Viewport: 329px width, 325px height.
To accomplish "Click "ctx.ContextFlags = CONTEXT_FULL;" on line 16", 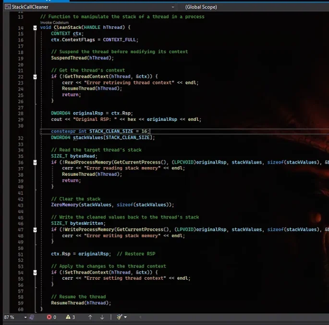I will 95,40.
